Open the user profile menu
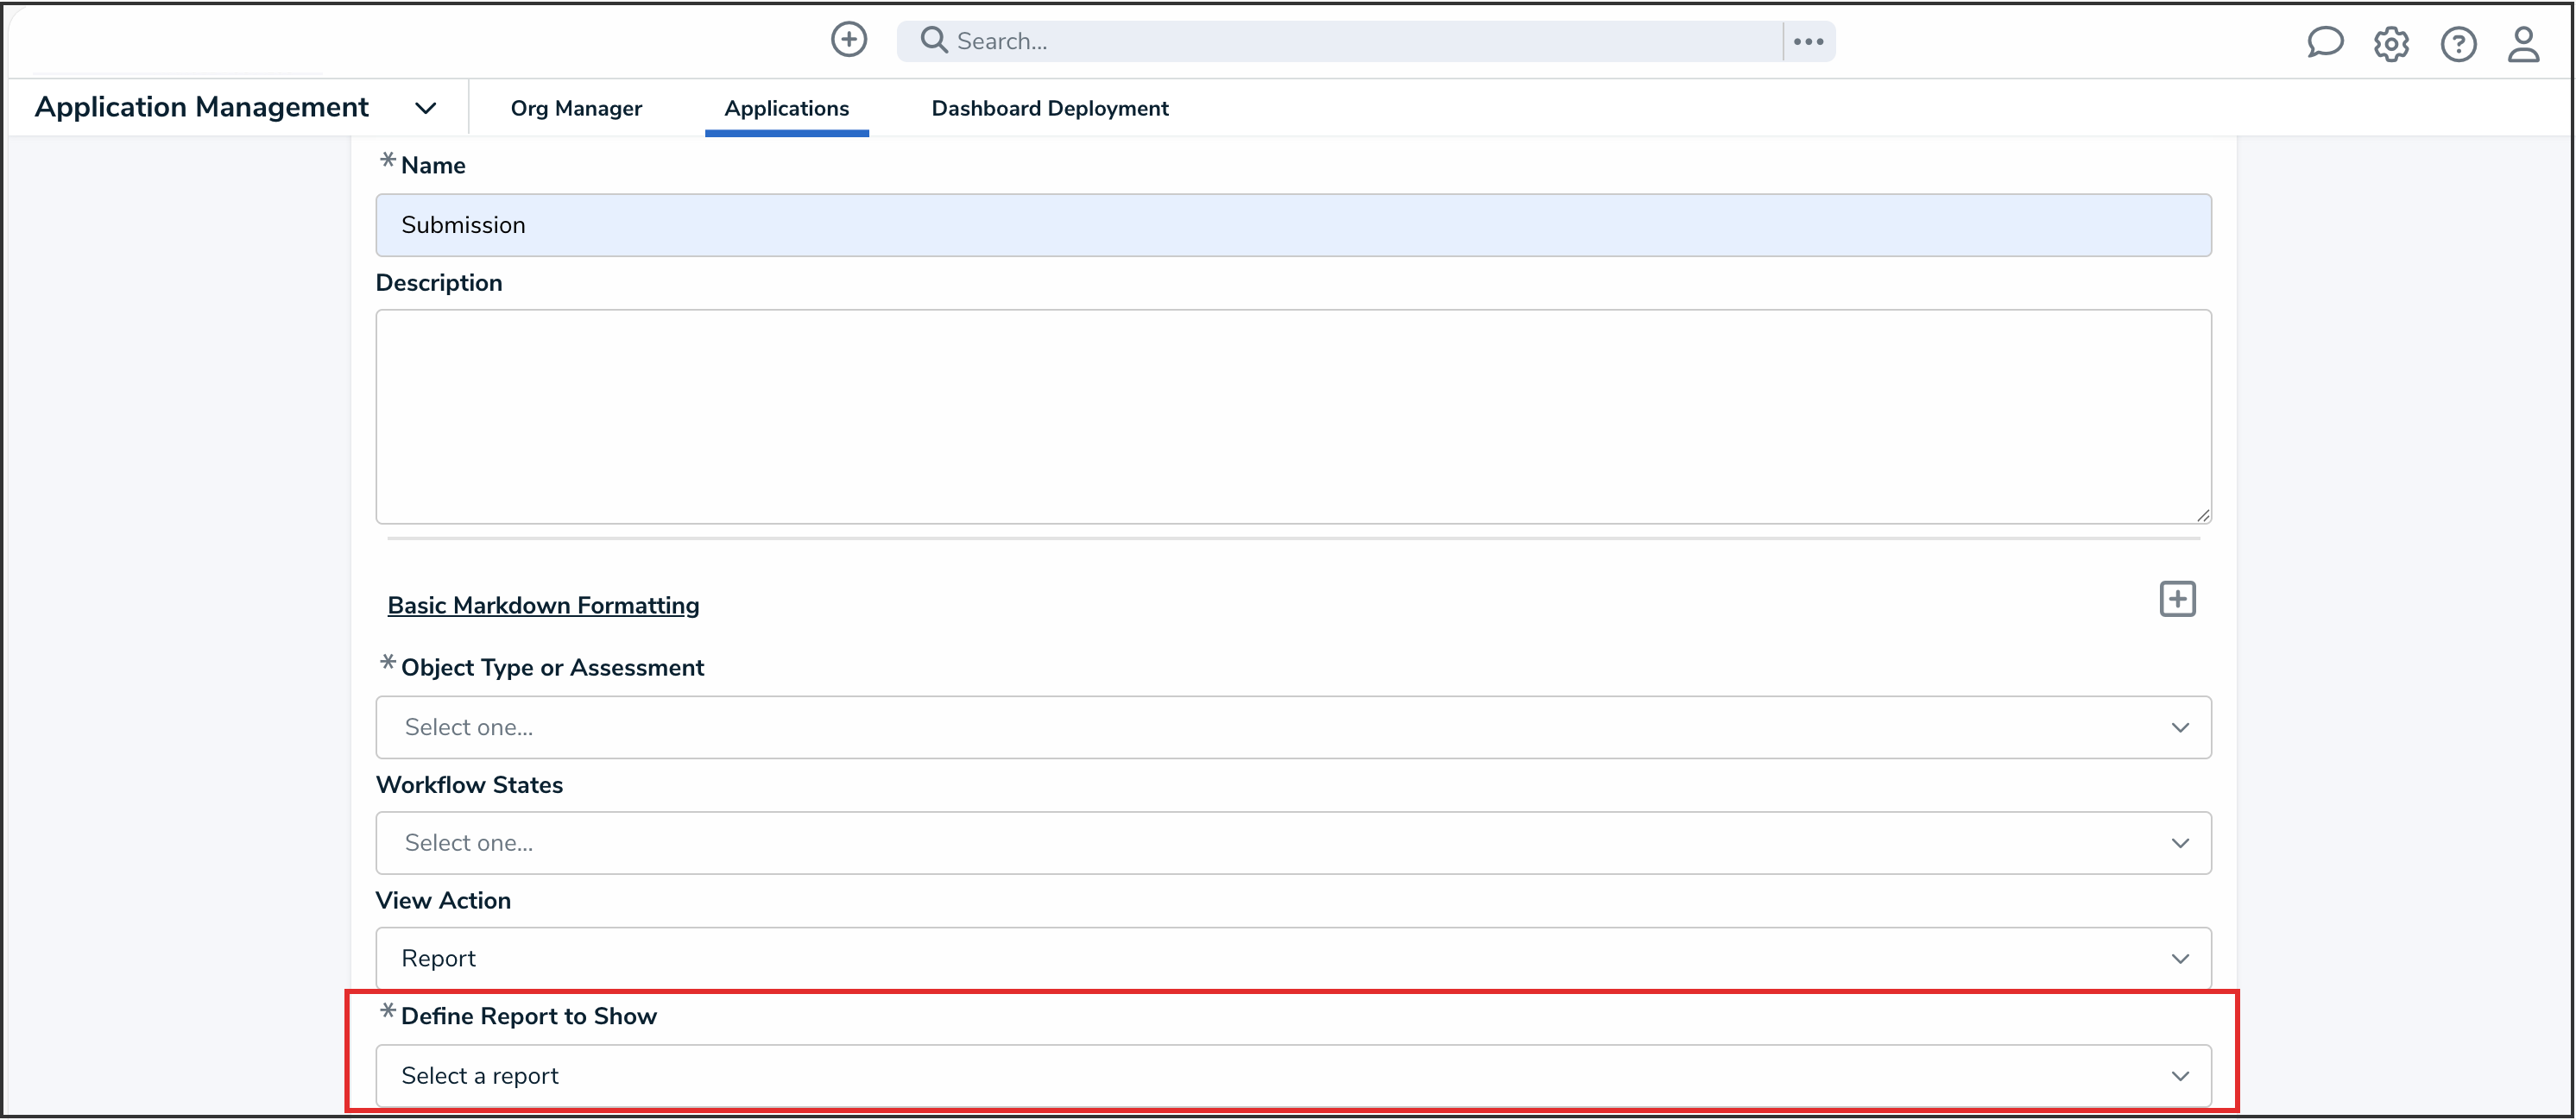The height and width of the screenshot is (1120, 2576). pos(2524,43)
